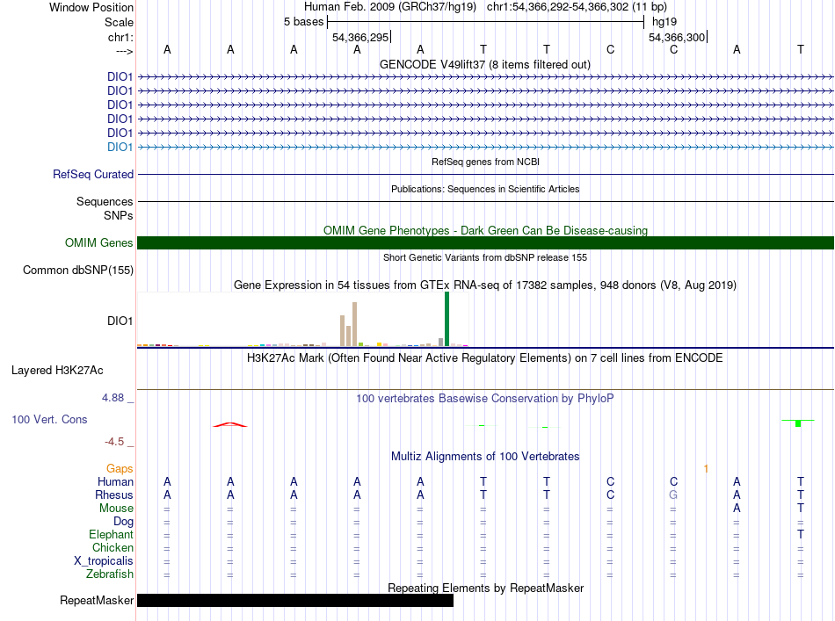This screenshot has height=621, width=835.
Task: Click the Chicken alignment row label
Action: click(x=113, y=547)
